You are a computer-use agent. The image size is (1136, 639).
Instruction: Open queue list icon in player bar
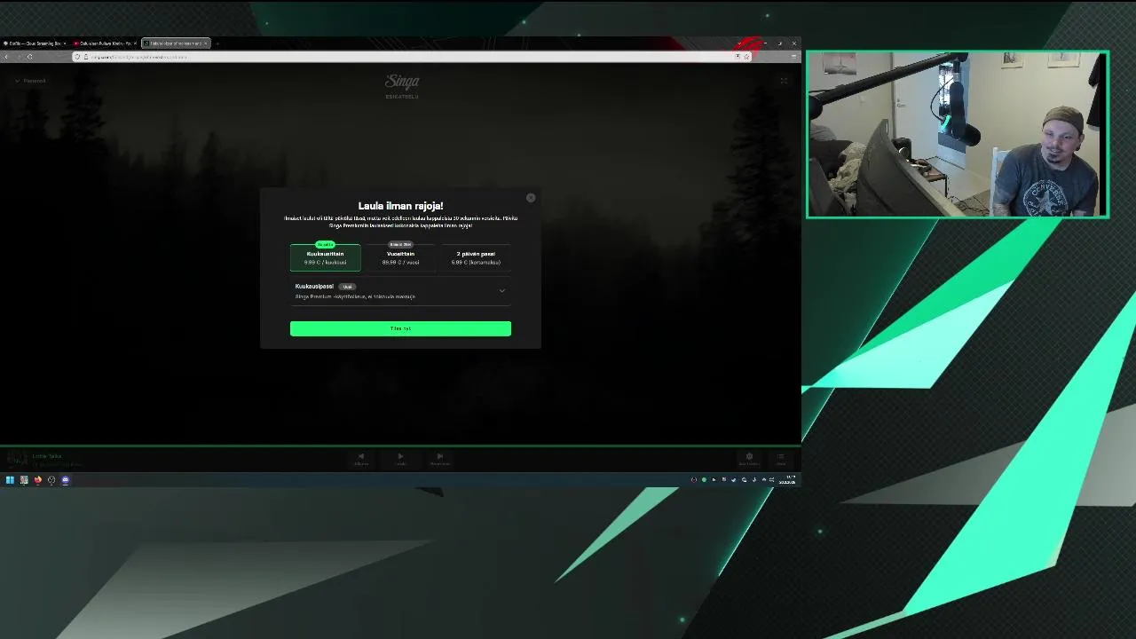[x=780, y=458]
